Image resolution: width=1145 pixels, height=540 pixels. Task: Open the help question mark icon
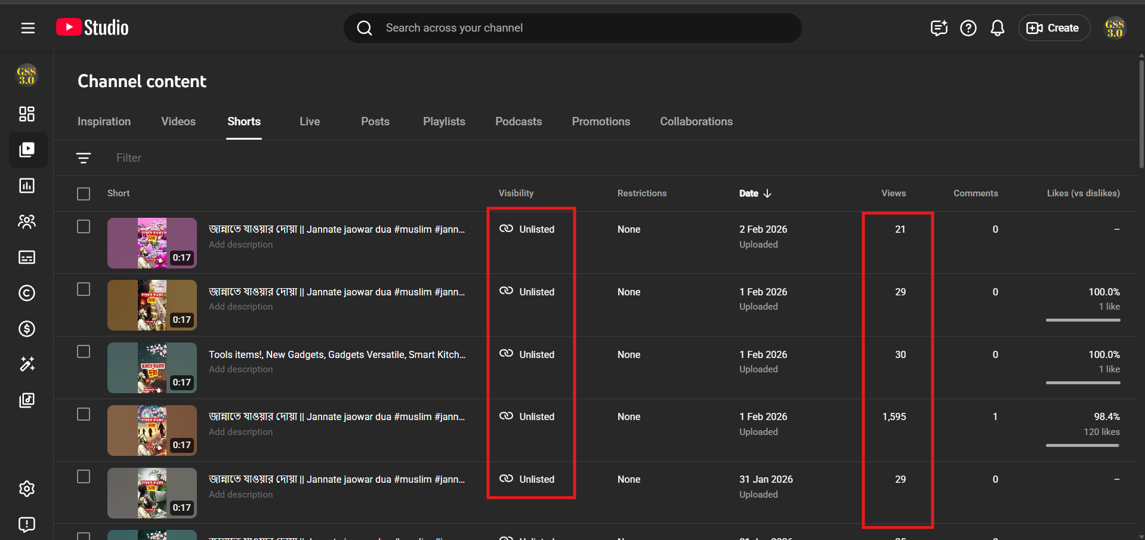point(968,28)
